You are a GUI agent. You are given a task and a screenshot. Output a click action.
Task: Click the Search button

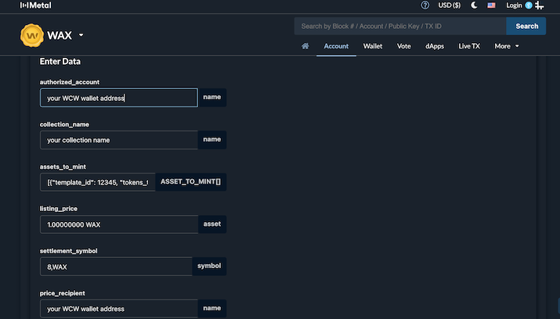[526, 26]
